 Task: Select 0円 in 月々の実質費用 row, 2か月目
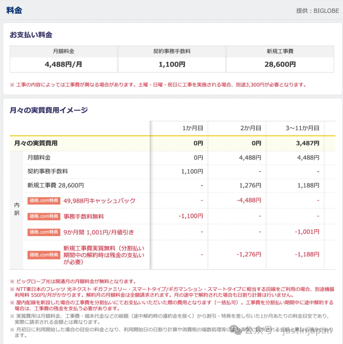(x=256, y=143)
